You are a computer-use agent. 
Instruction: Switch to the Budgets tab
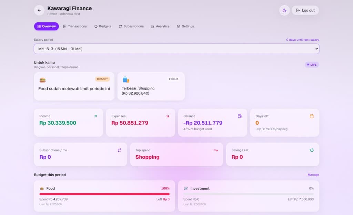103,26
